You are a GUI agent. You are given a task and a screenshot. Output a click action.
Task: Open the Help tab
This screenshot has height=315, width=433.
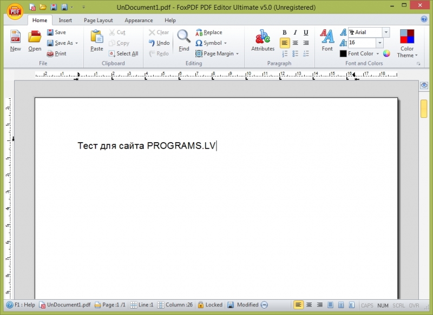pyautogui.click(x=170, y=20)
